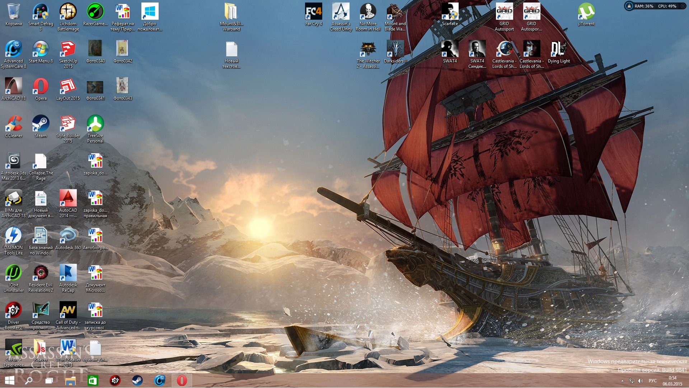Open CCleaner desktop shortcut
Image resolution: width=689 pixels, height=388 pixels.
pyautogui.click(x=14, y=126)
